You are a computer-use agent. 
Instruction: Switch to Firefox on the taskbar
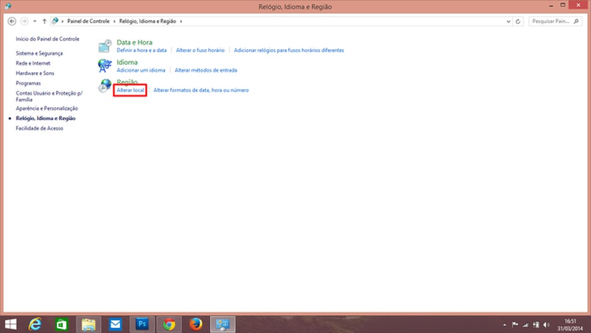point(196,325)
